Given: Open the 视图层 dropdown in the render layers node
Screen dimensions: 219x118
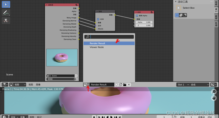Looking at the screenshot, I should tap(61, 79).
